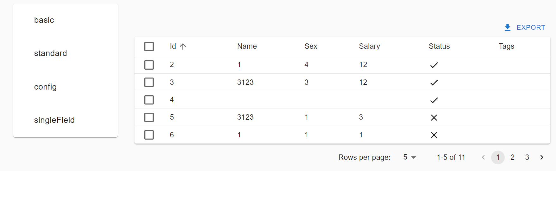
Task: Click the check mark status icon in row 4
Action: tap(434, 100)
